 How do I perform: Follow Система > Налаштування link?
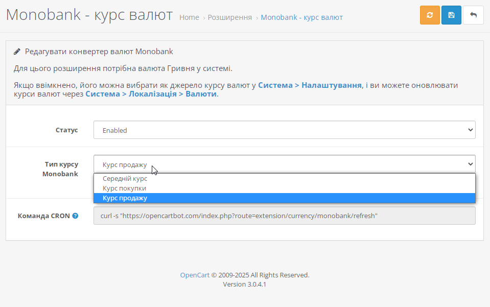click(x=310, y=85)
